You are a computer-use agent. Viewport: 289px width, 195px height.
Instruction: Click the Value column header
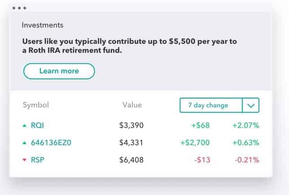click(132, 105)
